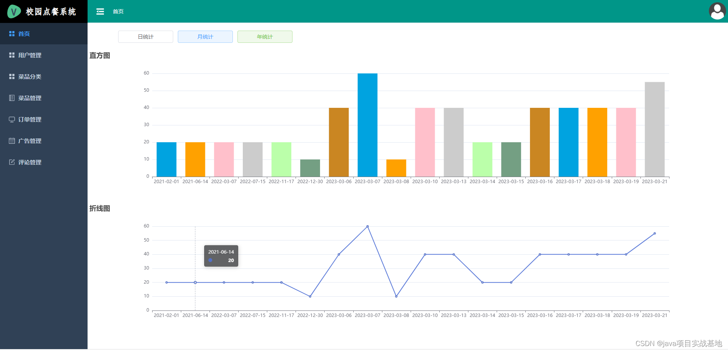728x351 pixels.
Task: Click the grid icon next to 首页
Action: [x=12, y=34]
